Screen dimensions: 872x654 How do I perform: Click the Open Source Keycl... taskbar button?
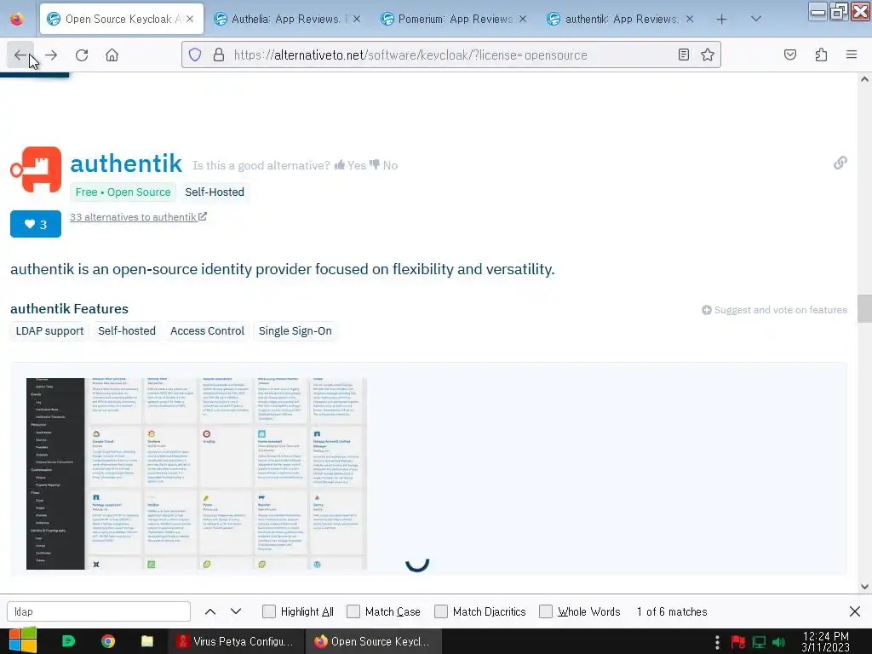(x=373, y=642)
